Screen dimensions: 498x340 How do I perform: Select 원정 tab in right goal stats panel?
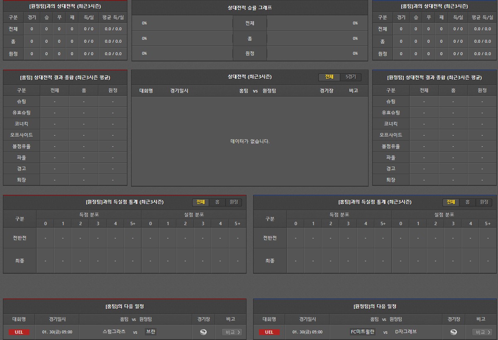484,202
